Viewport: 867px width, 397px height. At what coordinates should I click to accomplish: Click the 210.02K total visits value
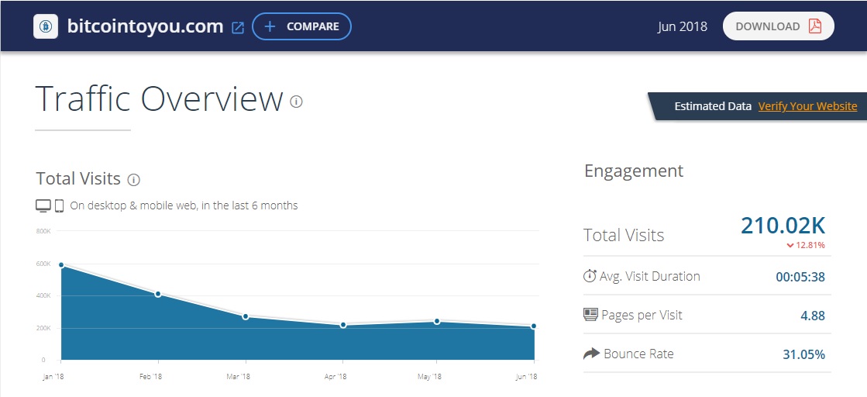click(x=783, y=226)
